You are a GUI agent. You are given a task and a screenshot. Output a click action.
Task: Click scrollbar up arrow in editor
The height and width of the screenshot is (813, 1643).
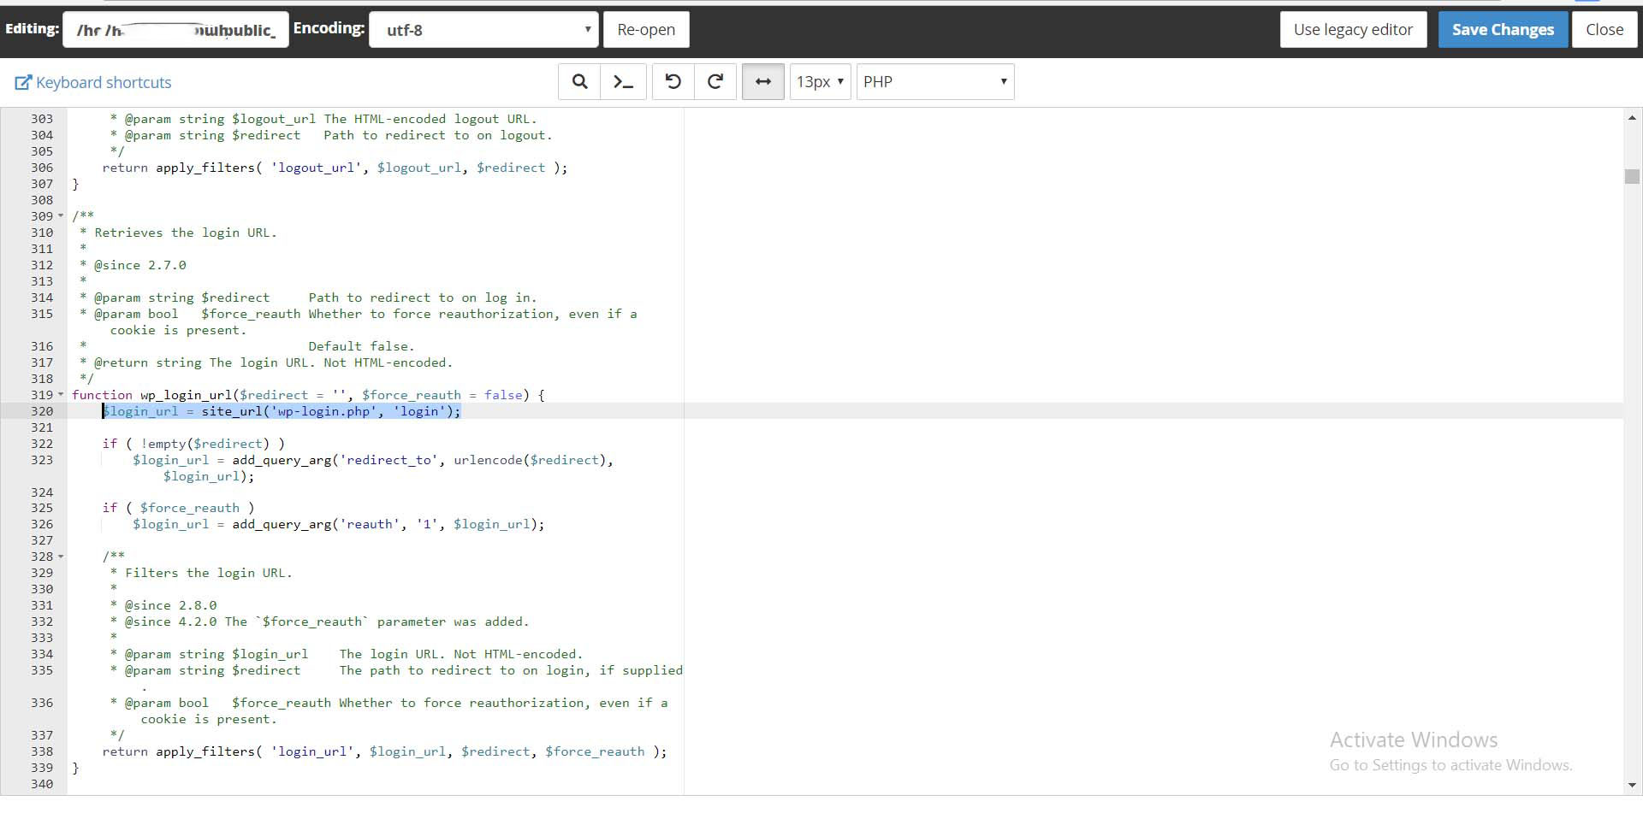[1632, 118]
